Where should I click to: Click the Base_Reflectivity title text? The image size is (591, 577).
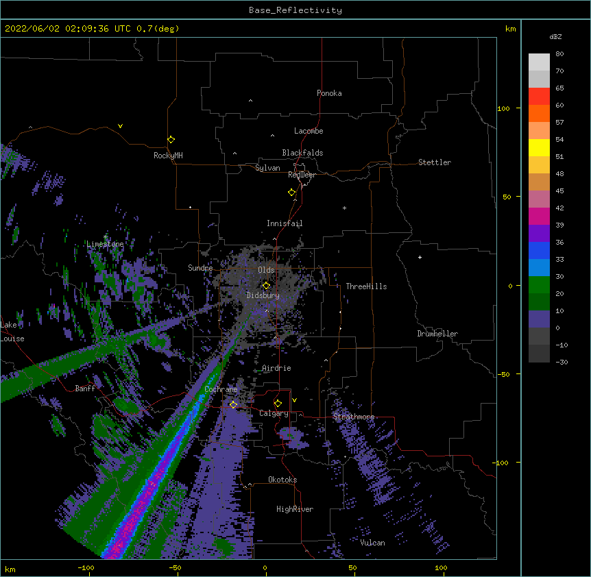coord(295,10)
